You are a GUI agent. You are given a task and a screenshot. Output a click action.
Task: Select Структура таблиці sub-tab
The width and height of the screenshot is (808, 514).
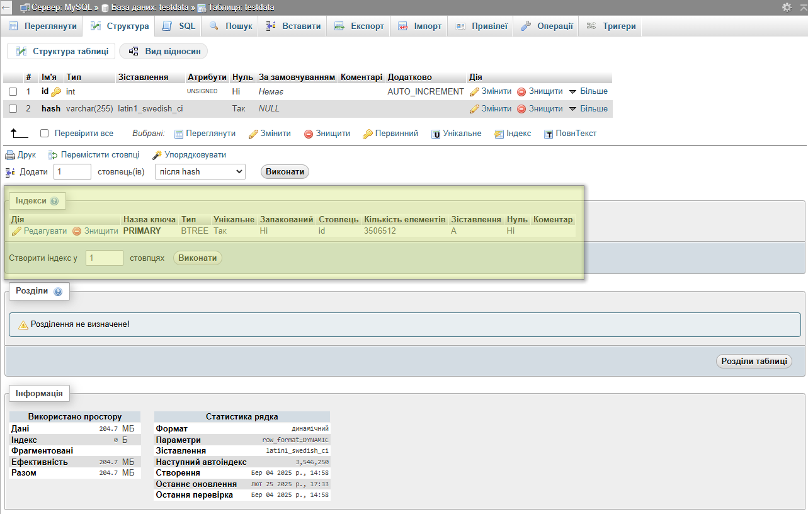(61, 51)
